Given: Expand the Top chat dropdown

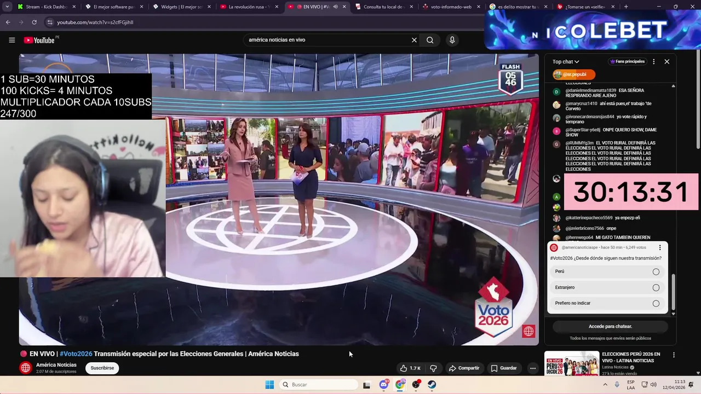Looking at the screenshot, I should 566,62.
